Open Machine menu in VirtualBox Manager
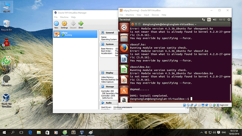 [64, 17]
